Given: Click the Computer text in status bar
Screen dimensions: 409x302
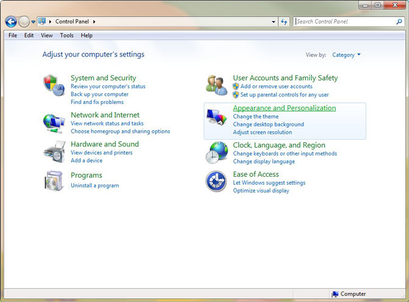Looking at the screenshot, I should click(353, 294).
